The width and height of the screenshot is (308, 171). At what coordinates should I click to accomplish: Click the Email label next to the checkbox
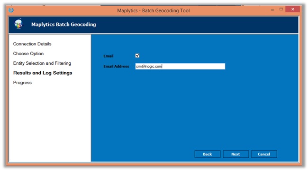click(109, 56)
